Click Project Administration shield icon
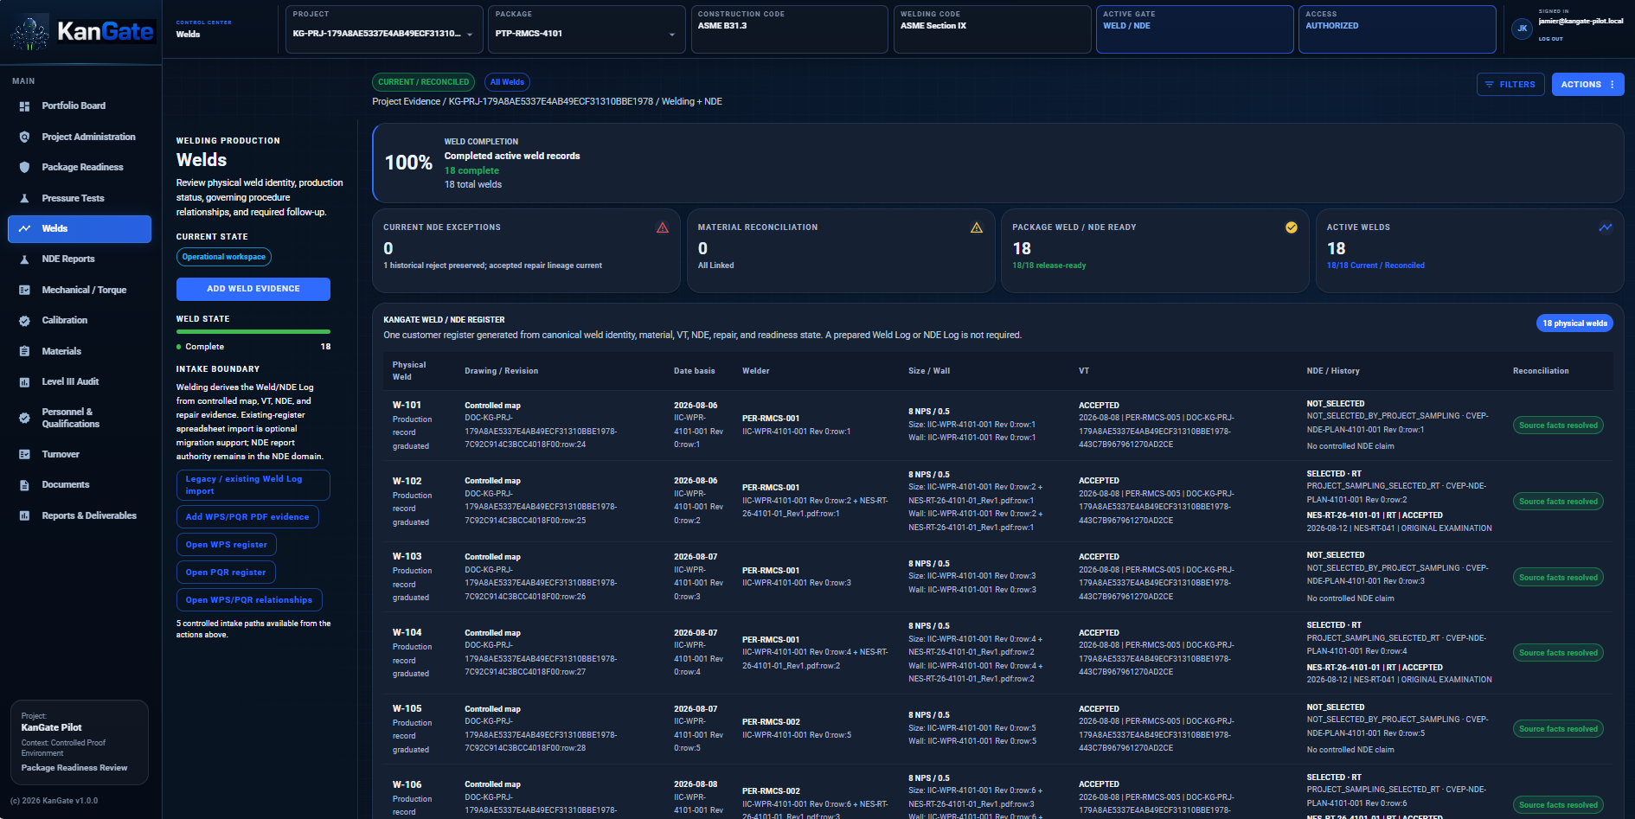Image resolution: width=1635 pixels, height=819 pixels. (24, 137)
